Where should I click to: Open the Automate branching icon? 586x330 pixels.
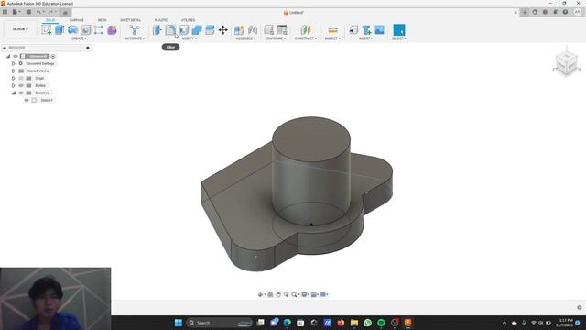(x=135, y=30)
